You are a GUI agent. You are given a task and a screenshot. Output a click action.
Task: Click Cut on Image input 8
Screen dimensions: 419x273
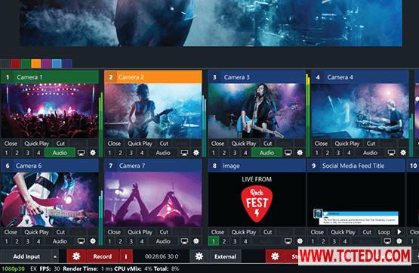pos(267,232)
